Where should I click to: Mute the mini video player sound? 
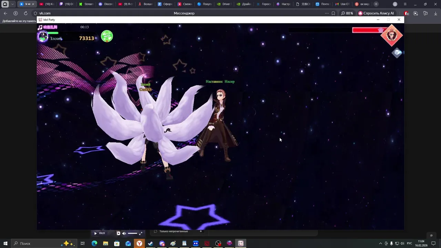click(124, 233)
